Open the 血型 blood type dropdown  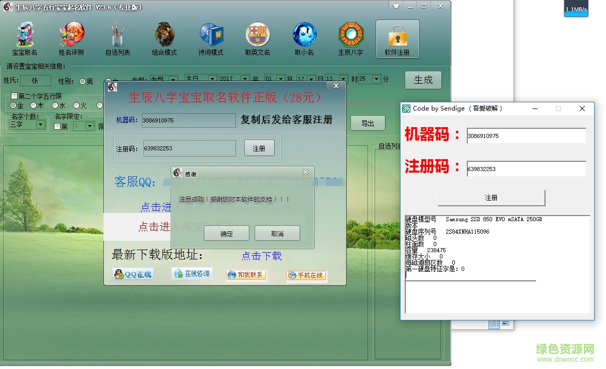pos(174,79)
